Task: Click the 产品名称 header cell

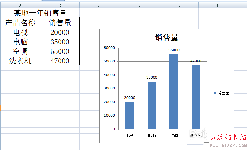Action: [x=20, y=22]
